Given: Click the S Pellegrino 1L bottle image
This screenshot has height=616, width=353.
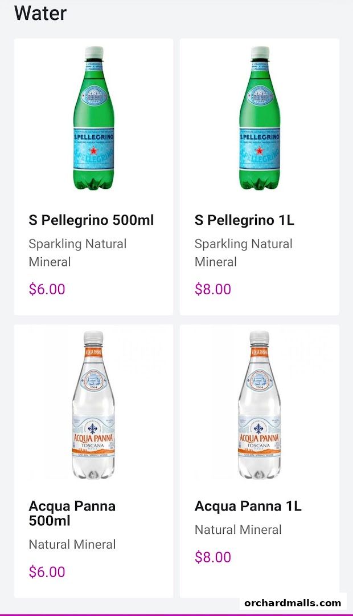Looking at the screenshot, I should point(259,119).
